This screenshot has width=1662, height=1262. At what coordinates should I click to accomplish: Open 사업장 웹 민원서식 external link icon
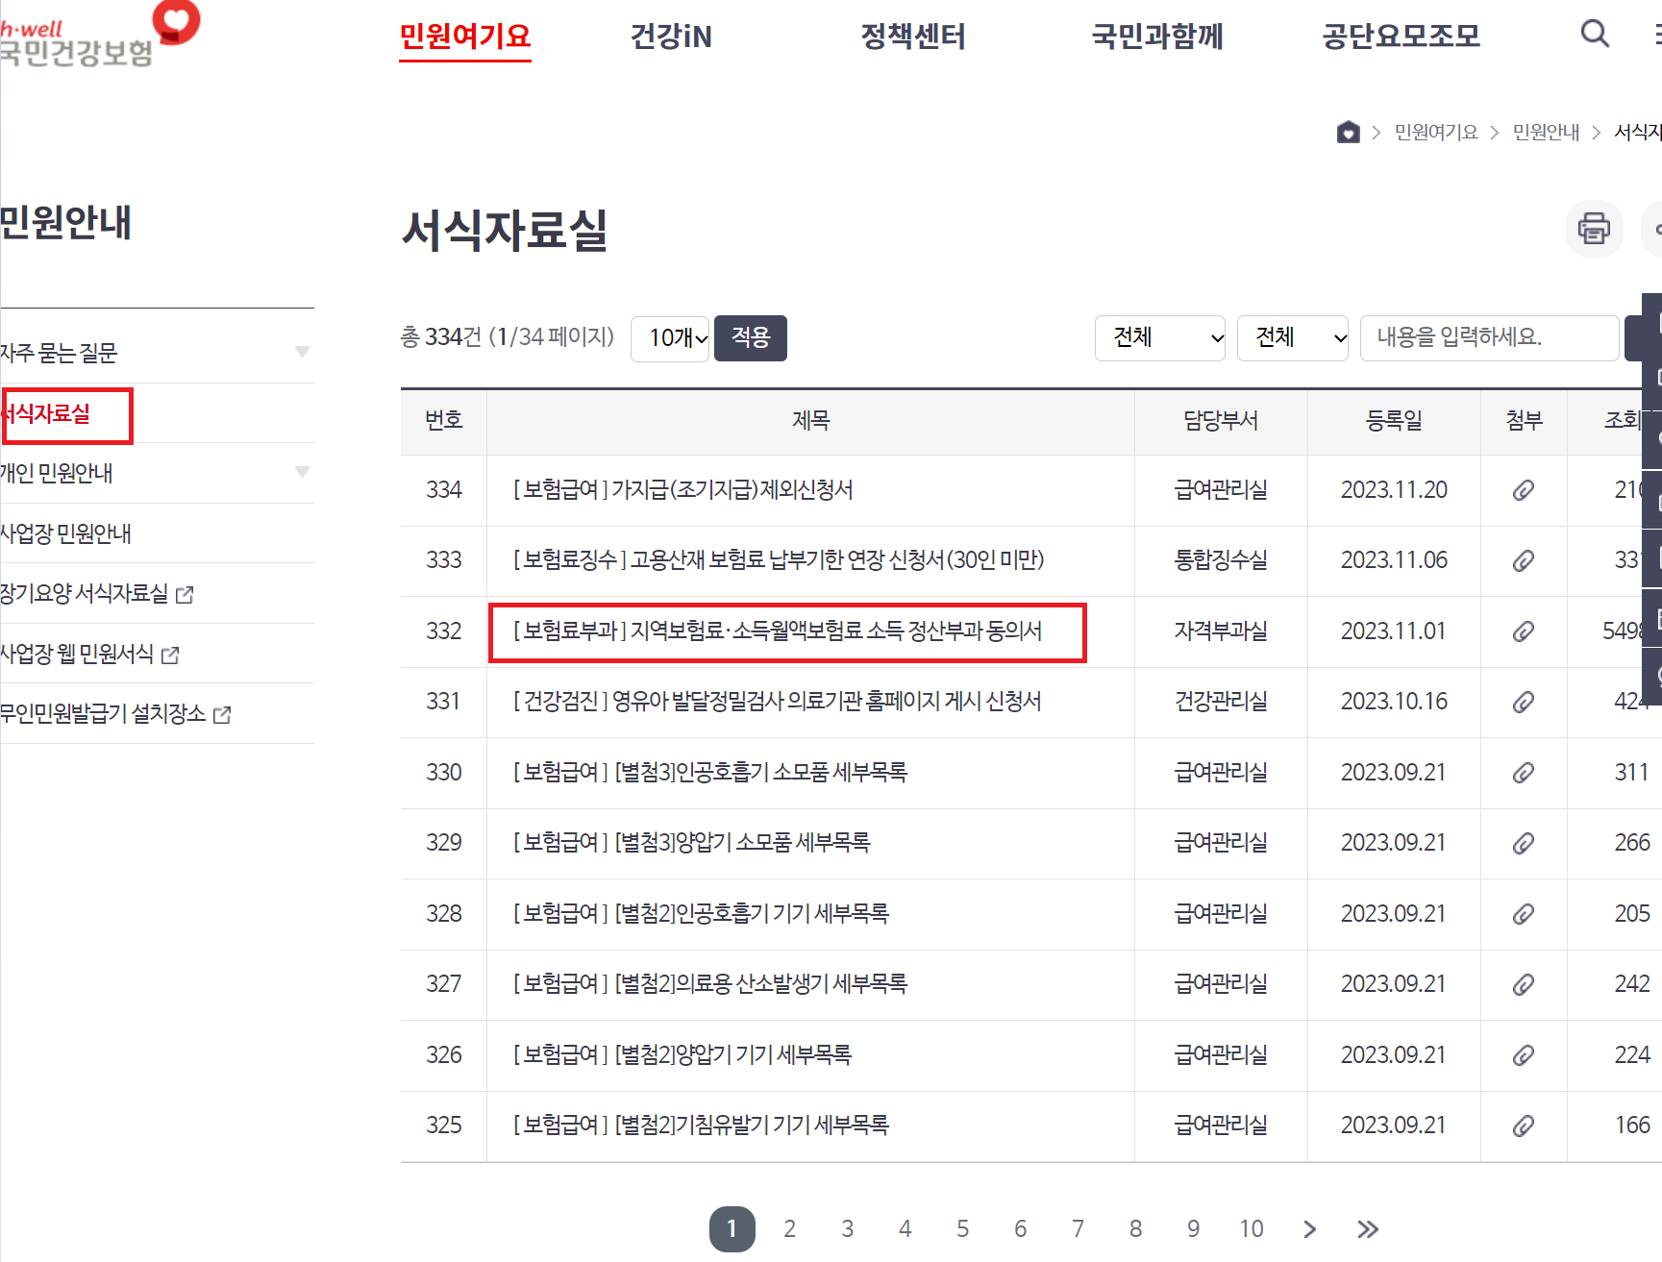click(171, 655)
